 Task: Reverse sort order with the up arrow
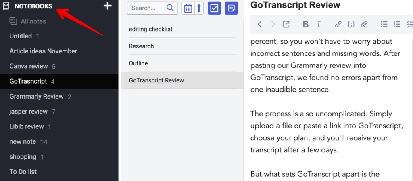coord(199,8)
